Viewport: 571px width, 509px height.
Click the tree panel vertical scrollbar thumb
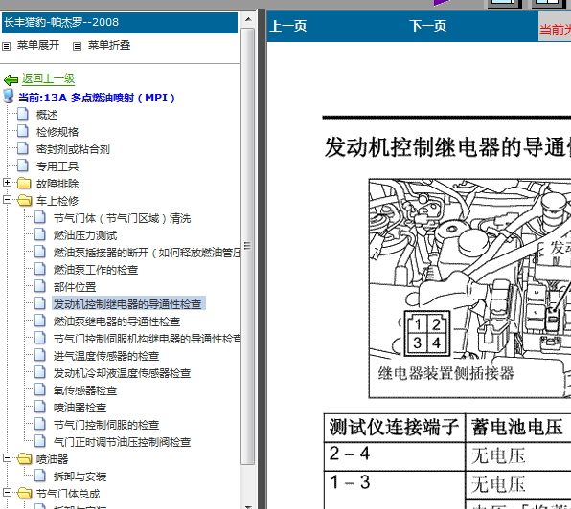pyautogui.click(x=248, y=246)
